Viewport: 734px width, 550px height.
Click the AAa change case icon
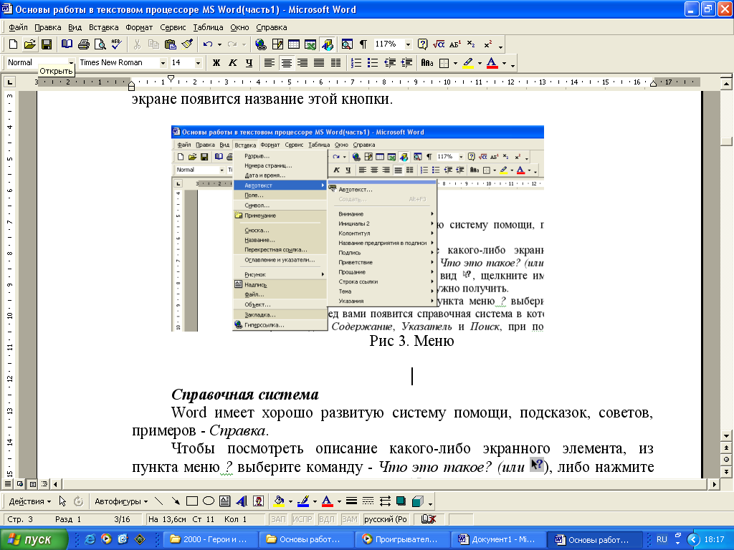pos(427,63)
